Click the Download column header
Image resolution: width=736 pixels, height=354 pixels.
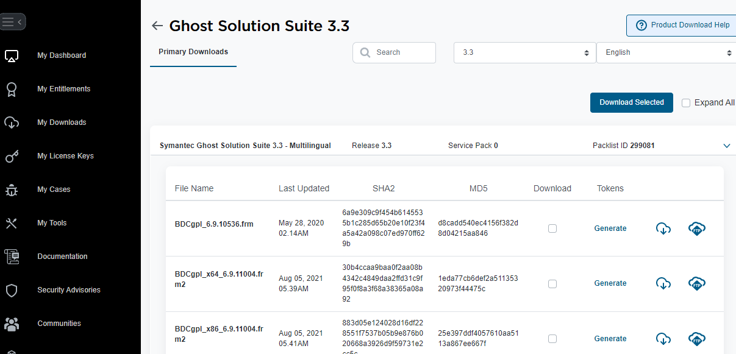[x=552, y=188]
